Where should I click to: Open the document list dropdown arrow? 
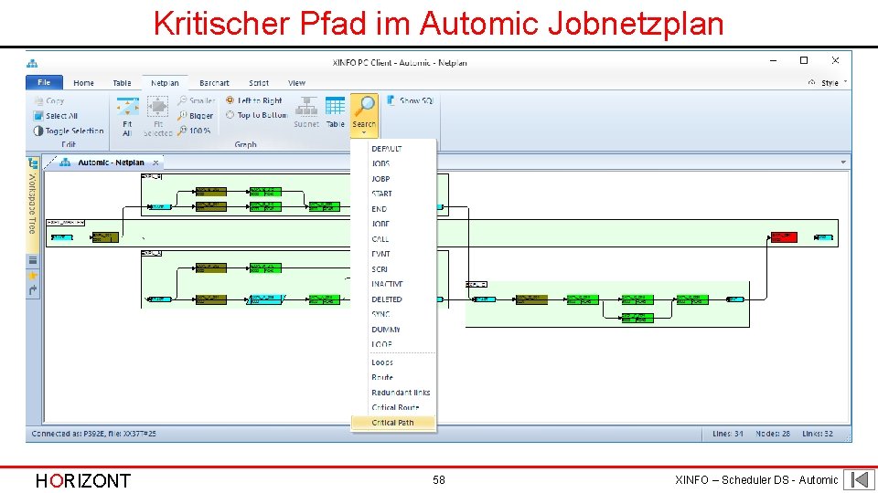[843, 163]
